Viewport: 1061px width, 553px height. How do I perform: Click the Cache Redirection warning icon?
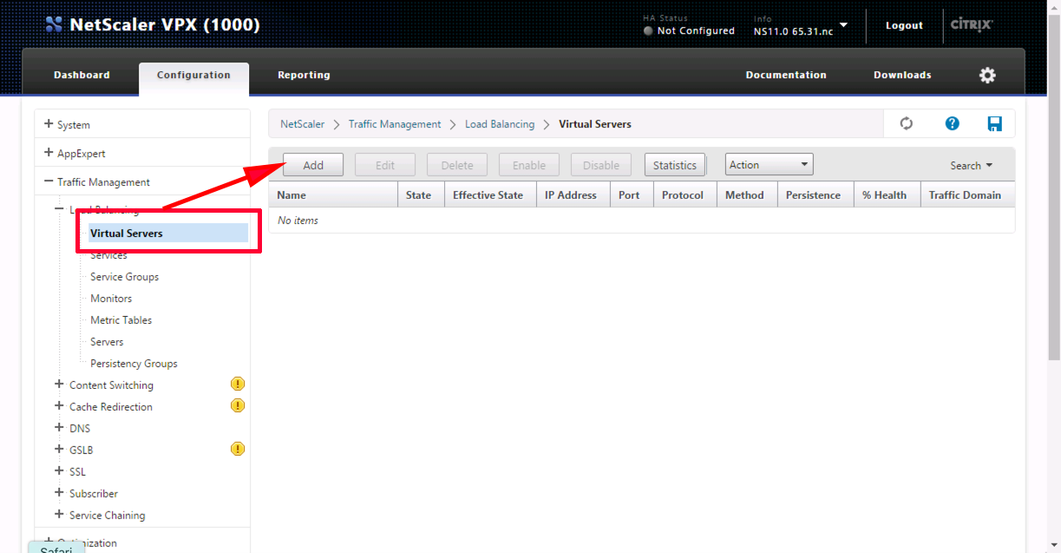click(238, 405)
